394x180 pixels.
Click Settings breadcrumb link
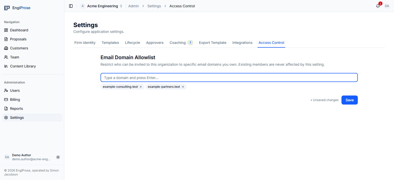point(154,6)
